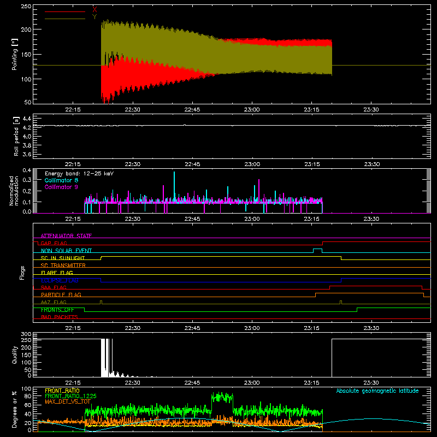Click the red X legend line
This screenshot has height=437, width=437.
65,11
